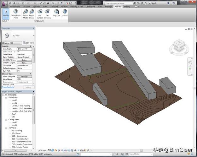197x157 pixels.
Task: Collapse the Ceiling Plans tree node
Action: [x=6, y=120]
